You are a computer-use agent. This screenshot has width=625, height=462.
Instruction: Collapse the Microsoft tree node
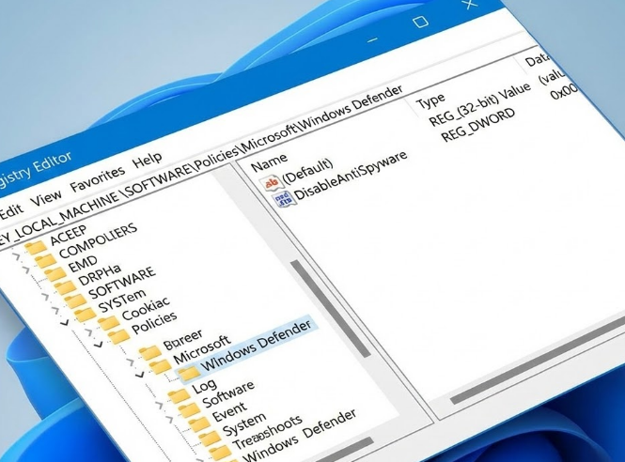tap(139, 375)
